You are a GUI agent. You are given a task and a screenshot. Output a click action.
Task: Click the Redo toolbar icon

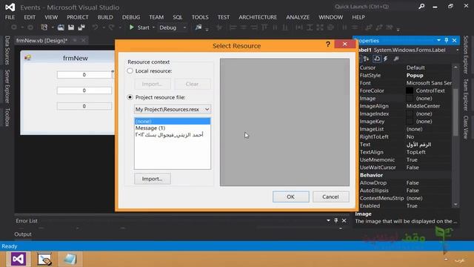click(112, 27)
